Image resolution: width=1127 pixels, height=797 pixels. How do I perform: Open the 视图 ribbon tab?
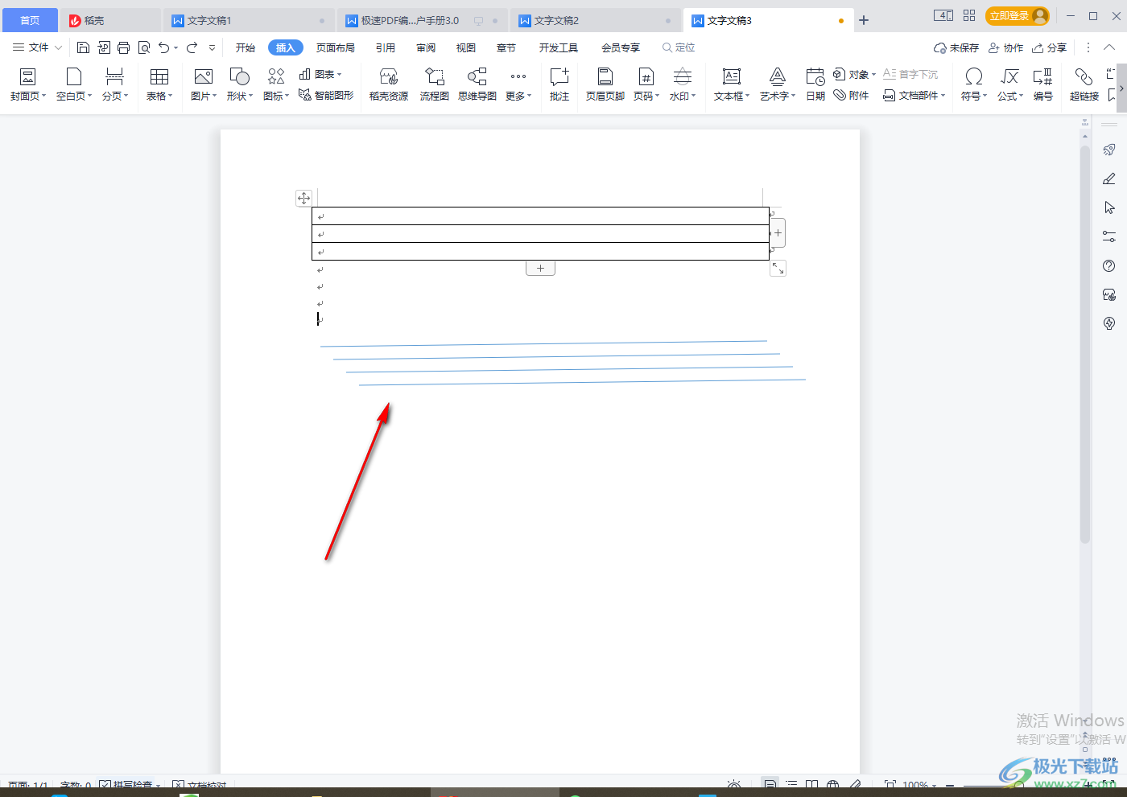point(465,47)
